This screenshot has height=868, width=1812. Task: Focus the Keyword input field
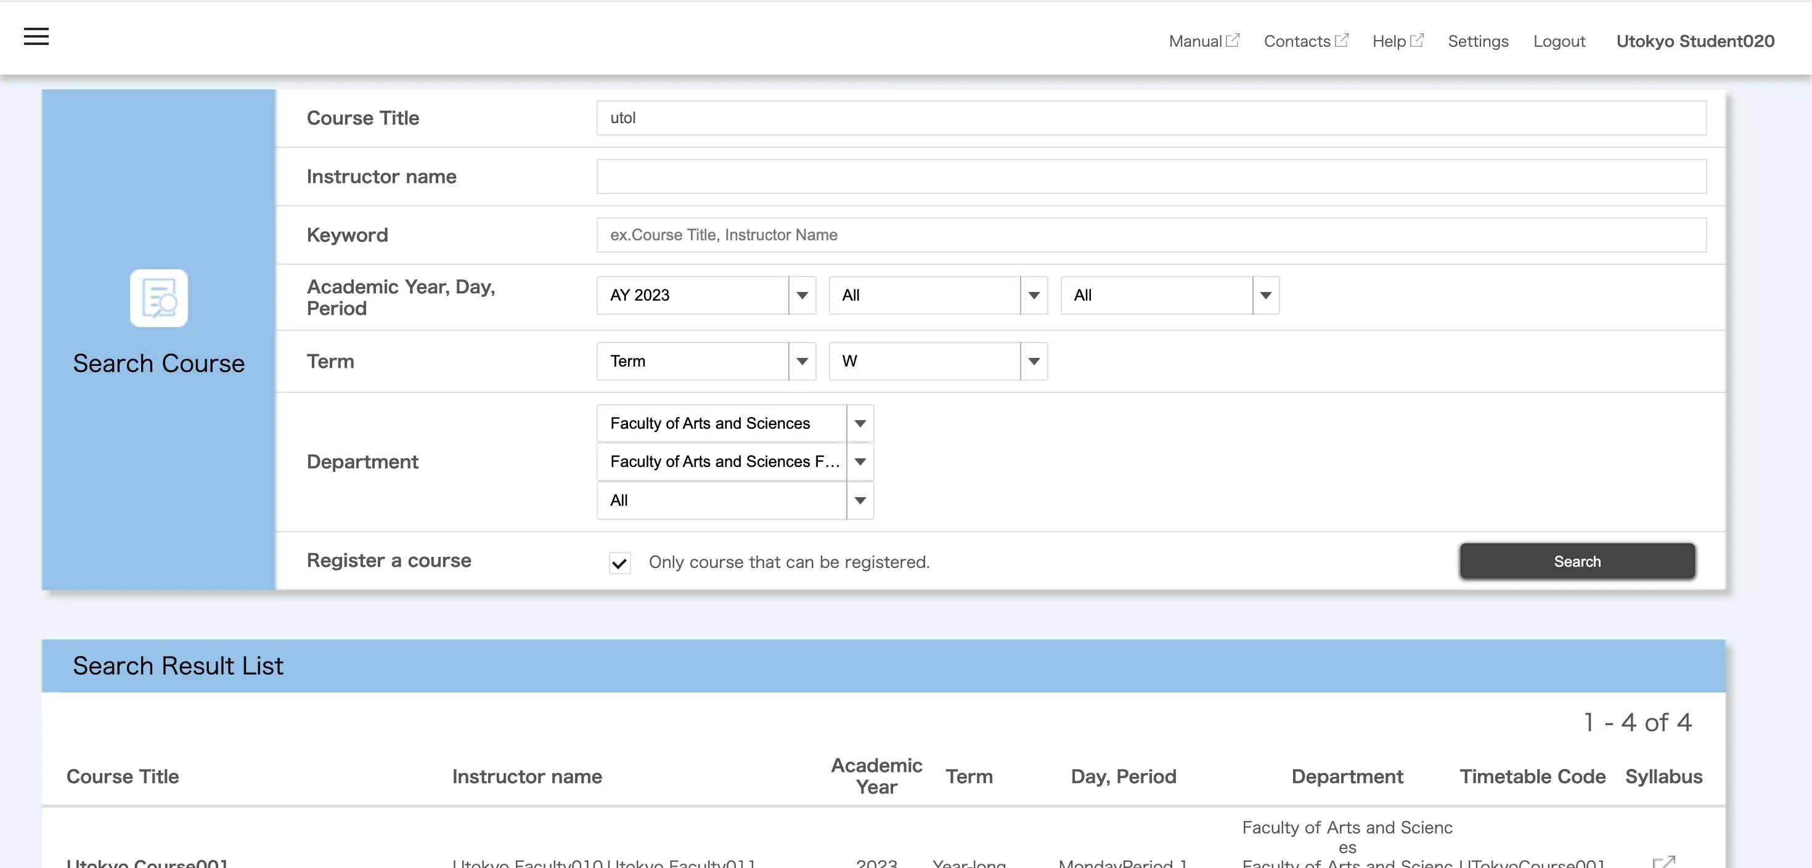tap(1151, 235)
